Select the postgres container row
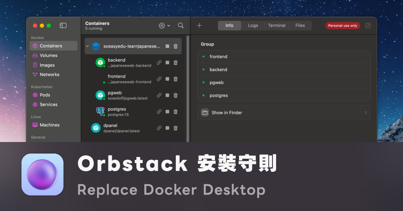This screenshot has height=211, width=403. pos(133,112)
